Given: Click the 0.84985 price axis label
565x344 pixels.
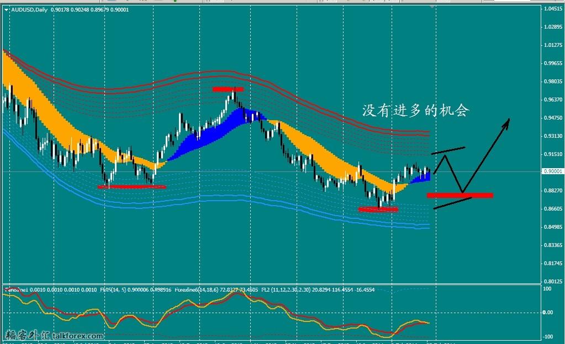Looking at the screenshot, I should pyautogui.click(x=553, y=227).
